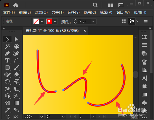Open the 窗口(W) menu

point(123,12)
